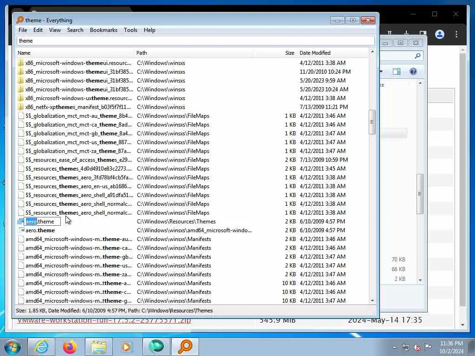The height and width of the screenshot is (356, 475).
Task: Open the Help menu
Action: click(149, 30)
